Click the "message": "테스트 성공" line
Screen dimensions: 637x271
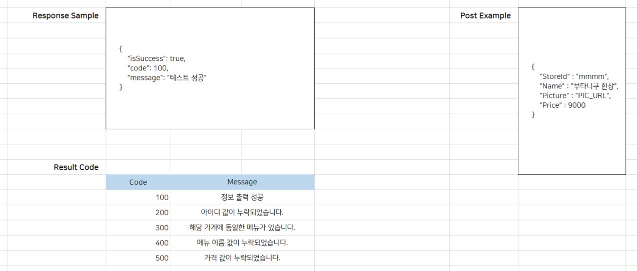(x=167, y=77)
